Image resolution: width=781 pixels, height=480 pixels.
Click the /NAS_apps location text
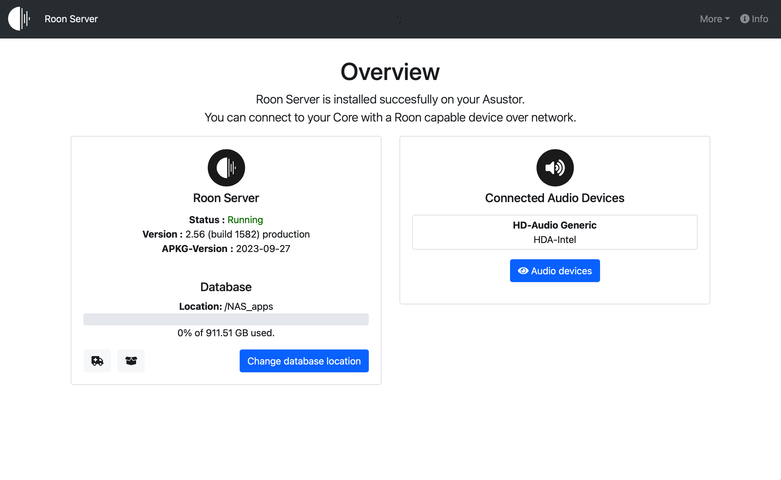(x=249, y=306)
